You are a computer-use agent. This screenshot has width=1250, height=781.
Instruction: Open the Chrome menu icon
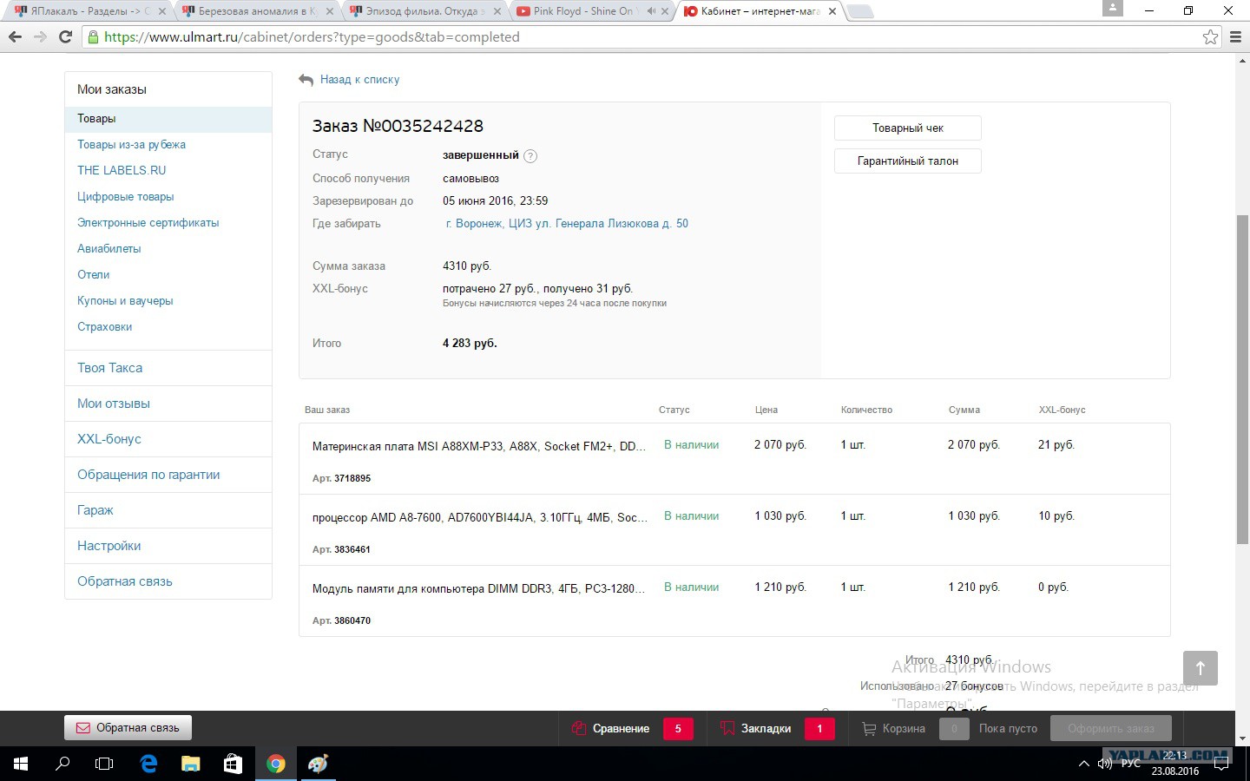click(x=1236, y=37)
